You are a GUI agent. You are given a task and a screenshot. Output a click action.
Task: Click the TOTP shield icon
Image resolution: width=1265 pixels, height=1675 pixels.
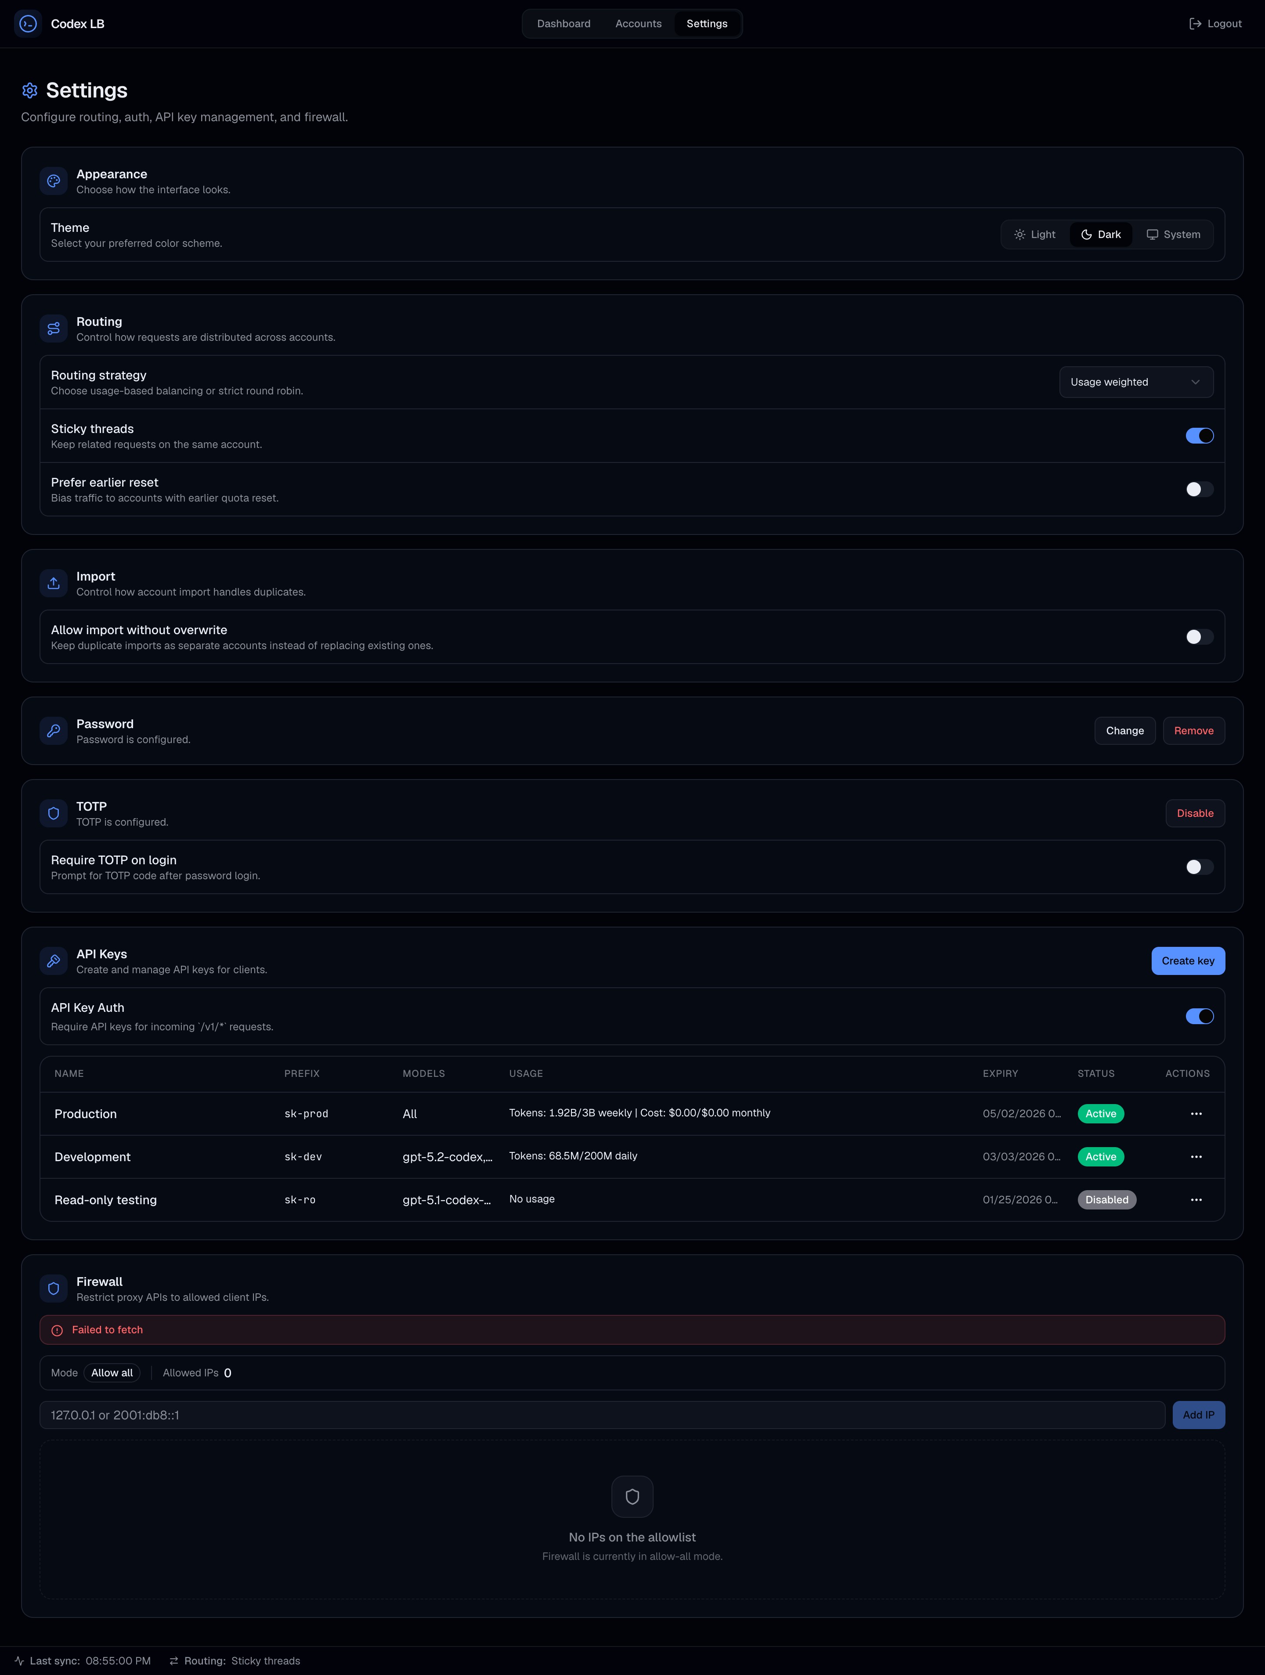click(x=54, y=813)
